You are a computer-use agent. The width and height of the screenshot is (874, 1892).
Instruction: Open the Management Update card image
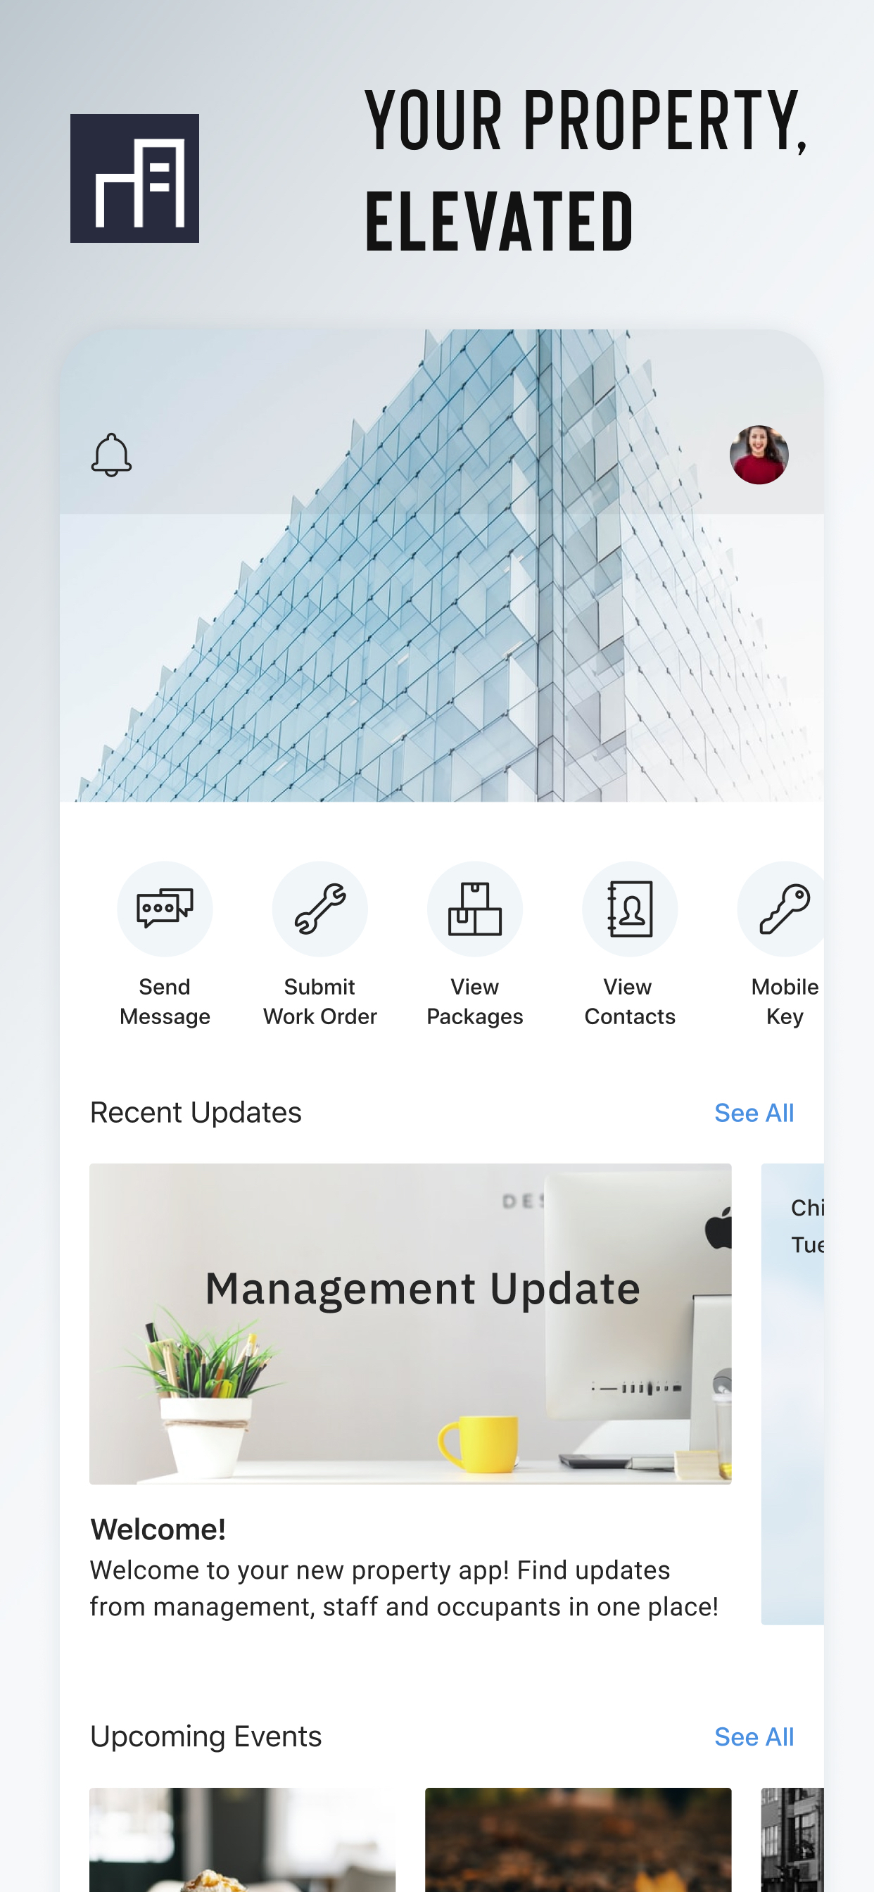410,1323
